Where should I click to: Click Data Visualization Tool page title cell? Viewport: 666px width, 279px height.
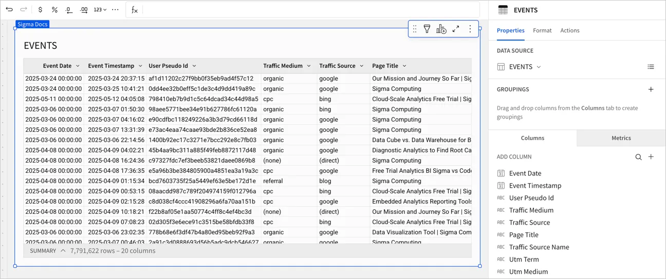click(421, 232)
